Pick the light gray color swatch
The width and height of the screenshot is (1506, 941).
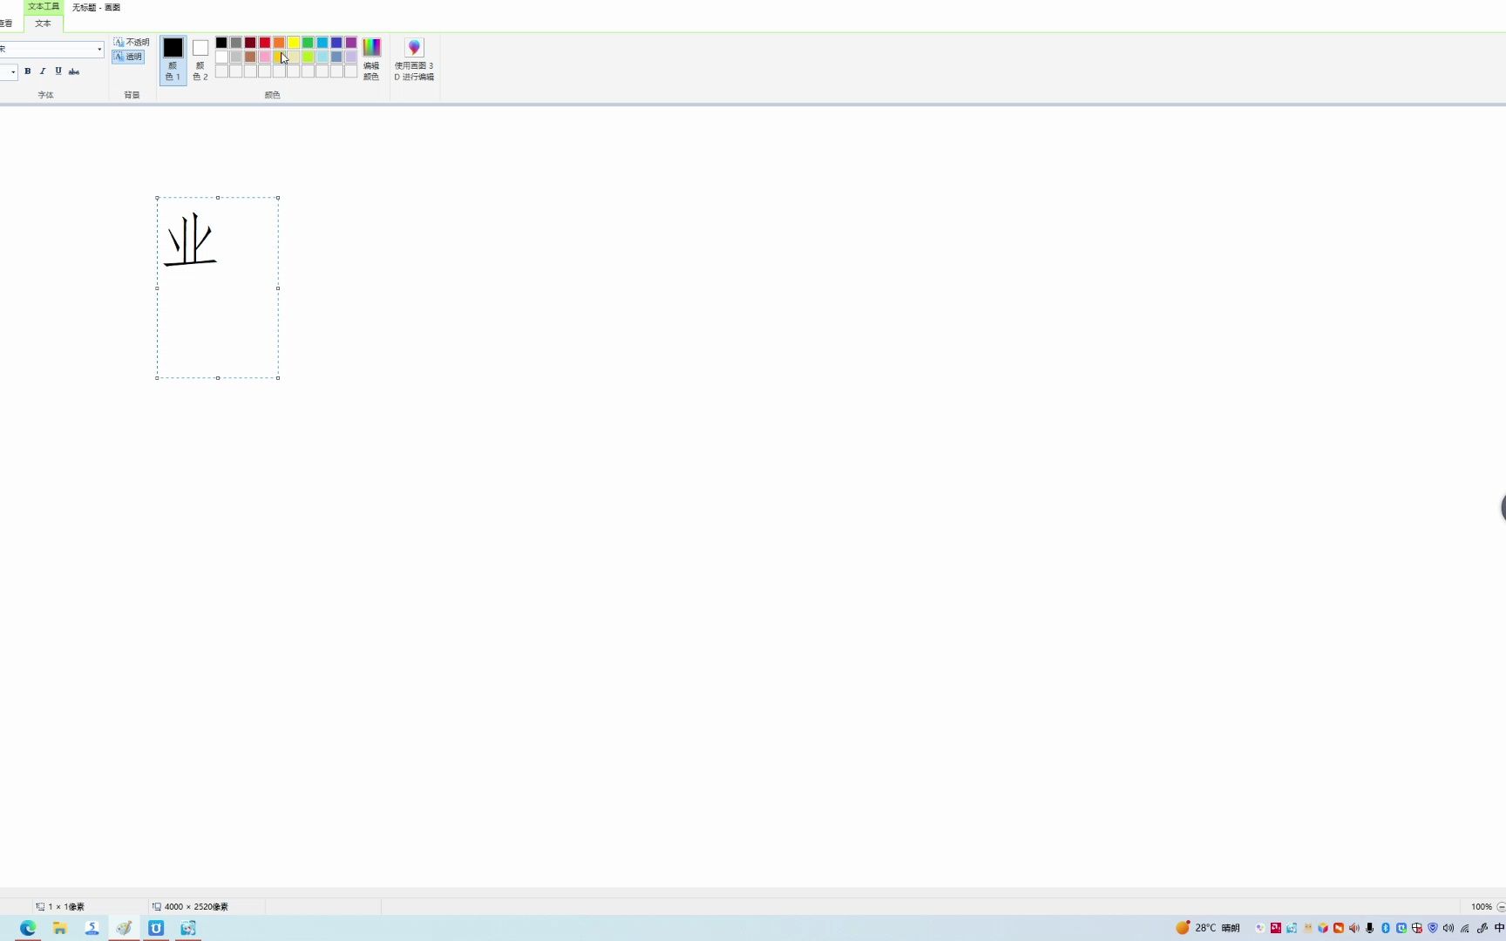click(236, 57)
